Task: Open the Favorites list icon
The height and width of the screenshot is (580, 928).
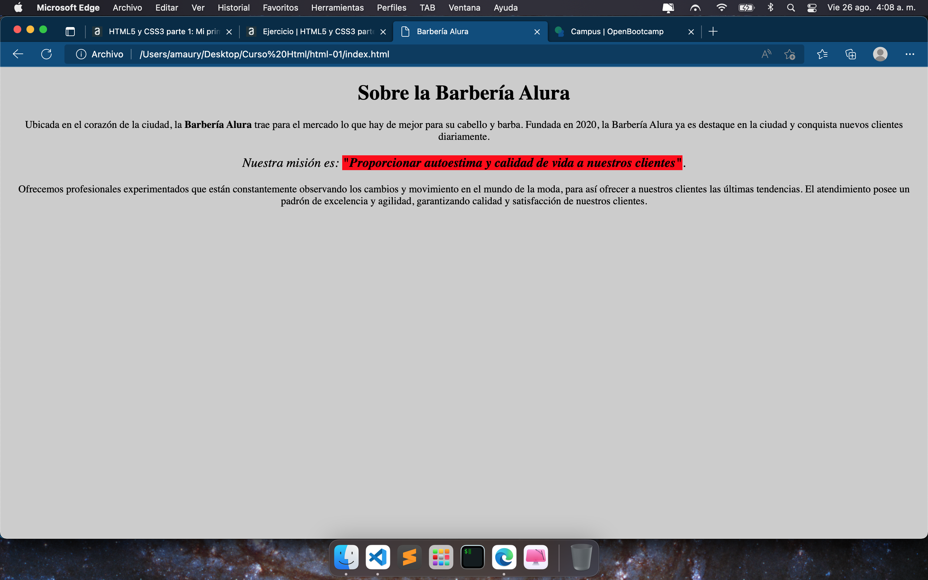Action: tap(822, 54)
